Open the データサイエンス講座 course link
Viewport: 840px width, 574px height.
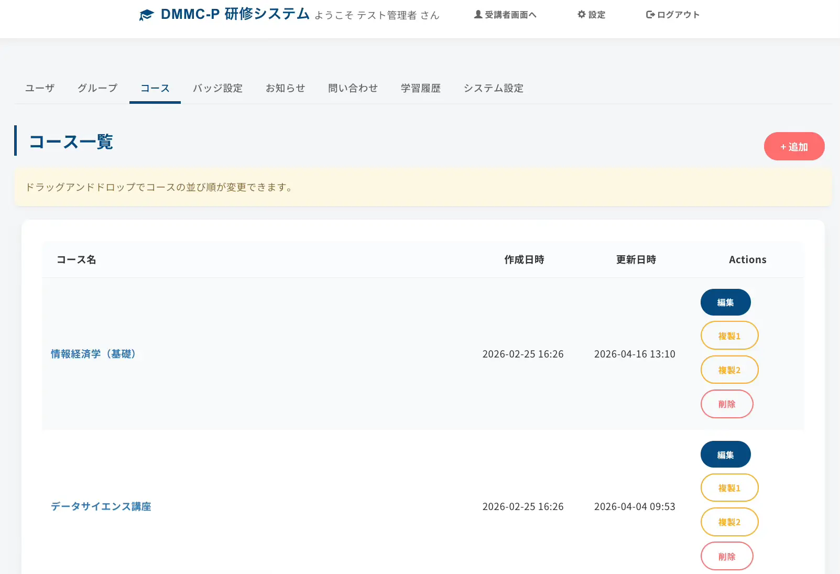coord(101,506)
